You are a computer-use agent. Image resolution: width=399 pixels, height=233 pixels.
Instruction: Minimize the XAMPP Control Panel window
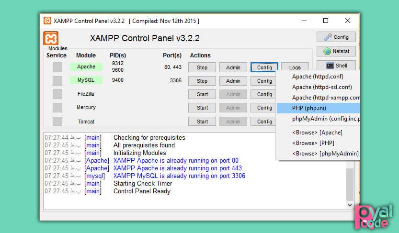coord(304,21)
